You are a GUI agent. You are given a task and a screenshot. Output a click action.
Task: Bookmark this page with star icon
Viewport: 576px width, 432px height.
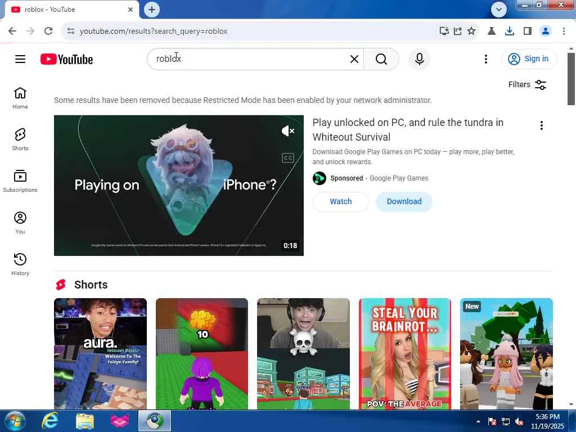[471, 31]
